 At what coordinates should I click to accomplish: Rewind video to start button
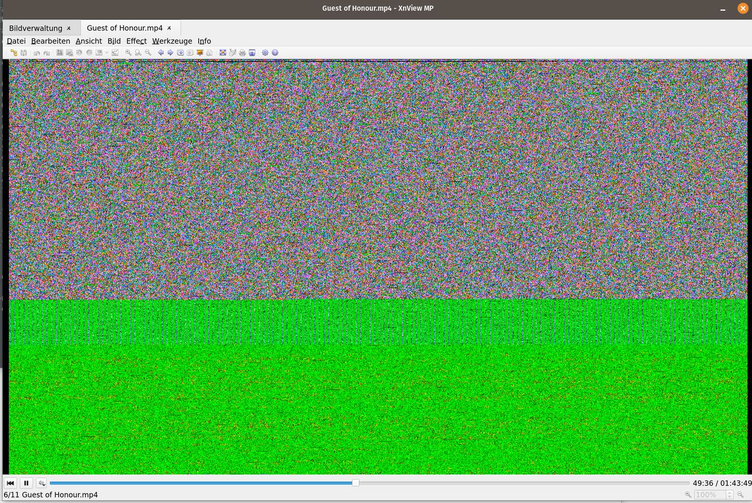[x=11, y=483]
